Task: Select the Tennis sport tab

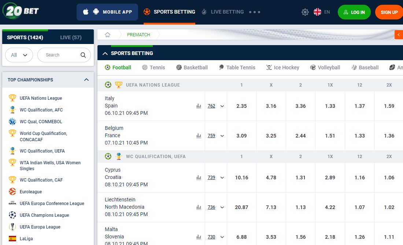Action: [154, 67]
